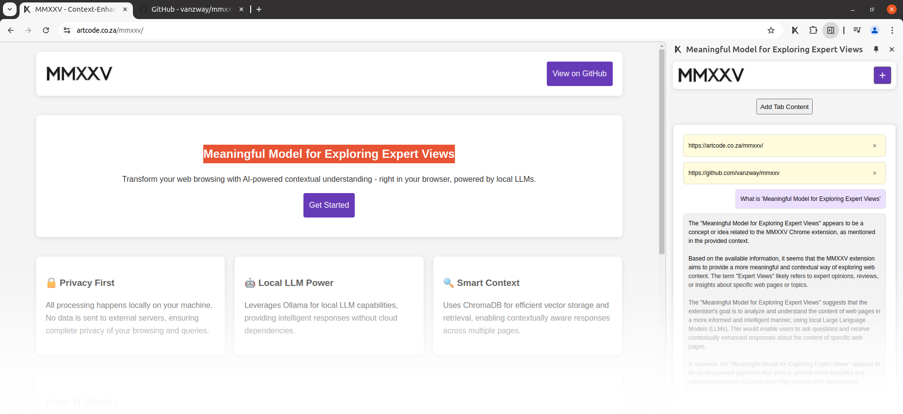Minimize the Chrome window
Screen dimensions: 903x414
pos(853,10)
